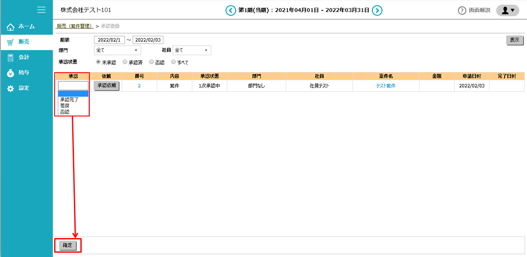Choose 承認完了 in the approval dropdown list
This screenshot has width=527, height=257.
[x=69, y=100]
